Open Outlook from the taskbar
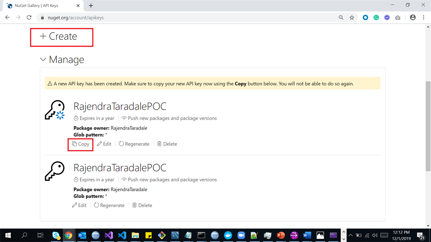This screenshot has height=242, width=431. point(82,235)
